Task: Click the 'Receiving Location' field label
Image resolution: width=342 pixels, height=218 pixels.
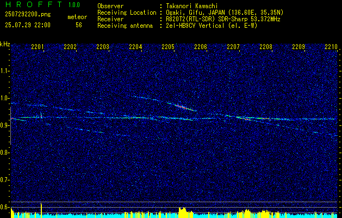Action: (127, 13)
